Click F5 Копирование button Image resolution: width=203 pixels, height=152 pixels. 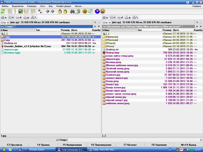click(72, 145)
